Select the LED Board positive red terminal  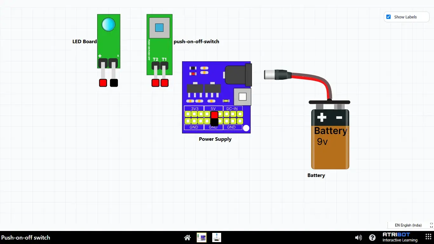(103, 83)
